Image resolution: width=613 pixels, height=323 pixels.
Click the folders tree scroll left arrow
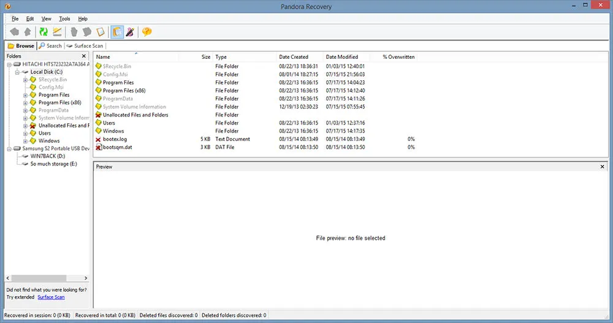tap(8, 278)
